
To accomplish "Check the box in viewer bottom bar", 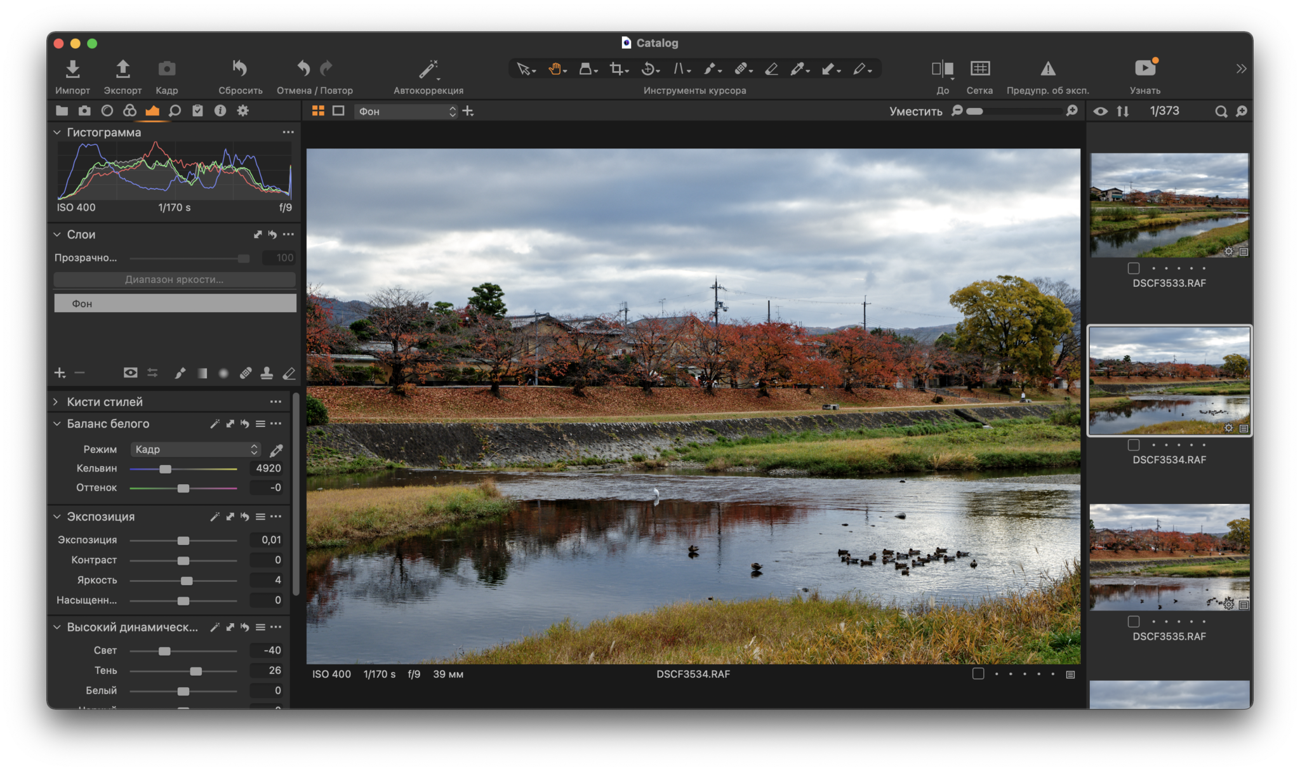I will (978, 674).
